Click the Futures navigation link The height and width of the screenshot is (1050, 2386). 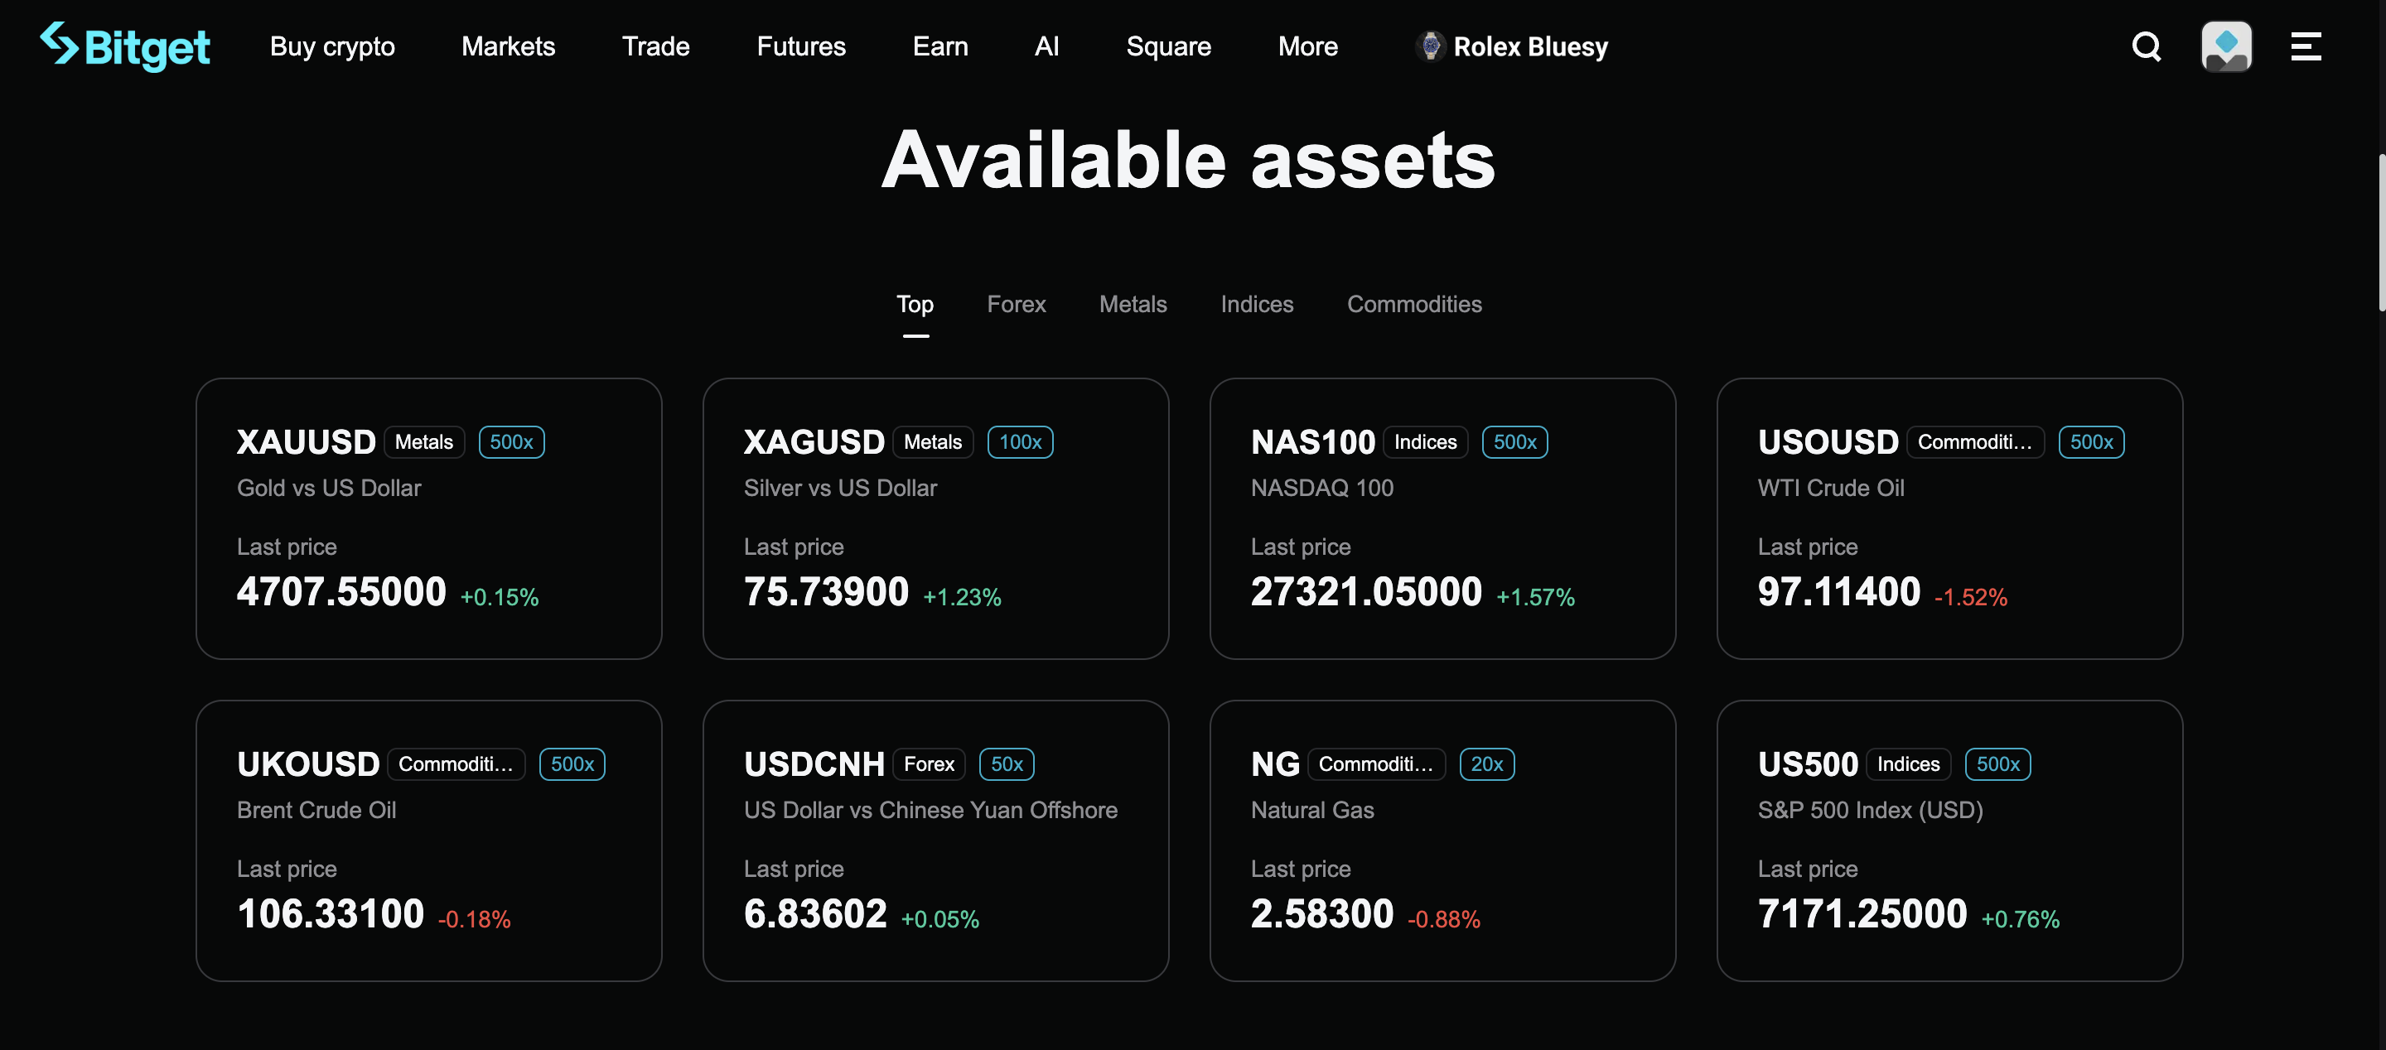(x=800, y=46)
